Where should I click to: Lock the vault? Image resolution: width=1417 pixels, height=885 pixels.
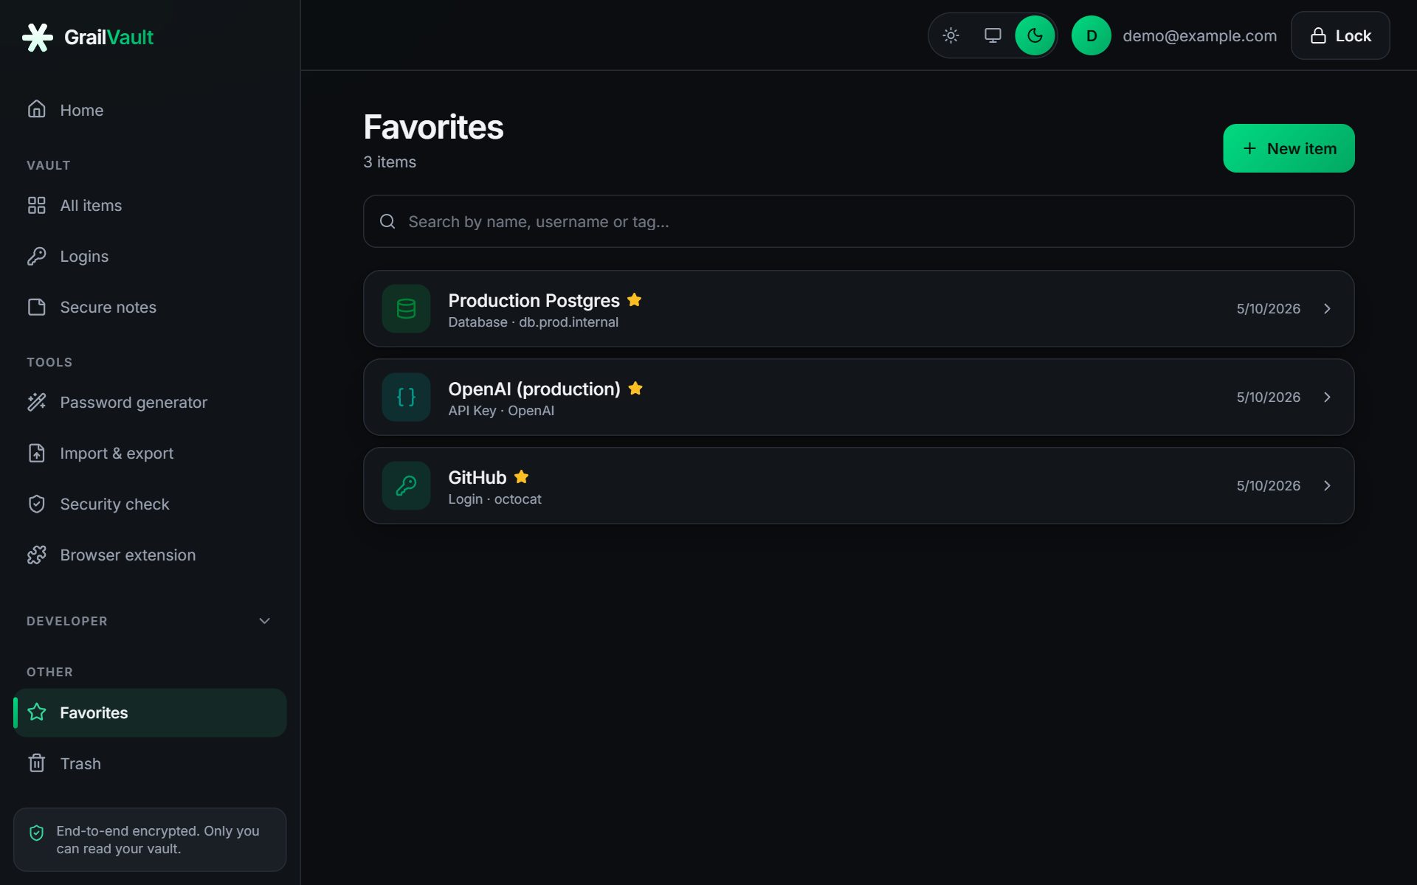coord(1340,35)
